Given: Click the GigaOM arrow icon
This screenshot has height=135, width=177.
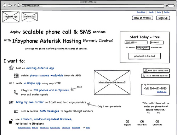Looking at the screenshot, I should click(x=127, y=121).
